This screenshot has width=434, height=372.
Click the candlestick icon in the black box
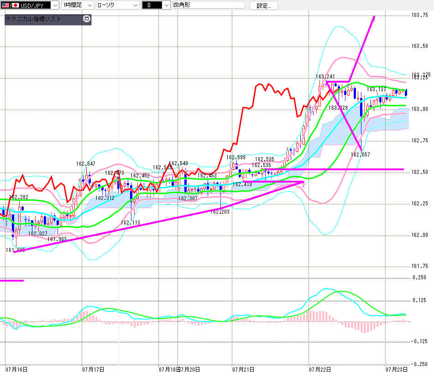(x=149, y=5)
